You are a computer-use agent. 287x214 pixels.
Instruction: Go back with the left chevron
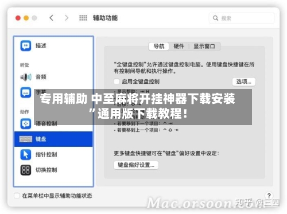(51, 18)
